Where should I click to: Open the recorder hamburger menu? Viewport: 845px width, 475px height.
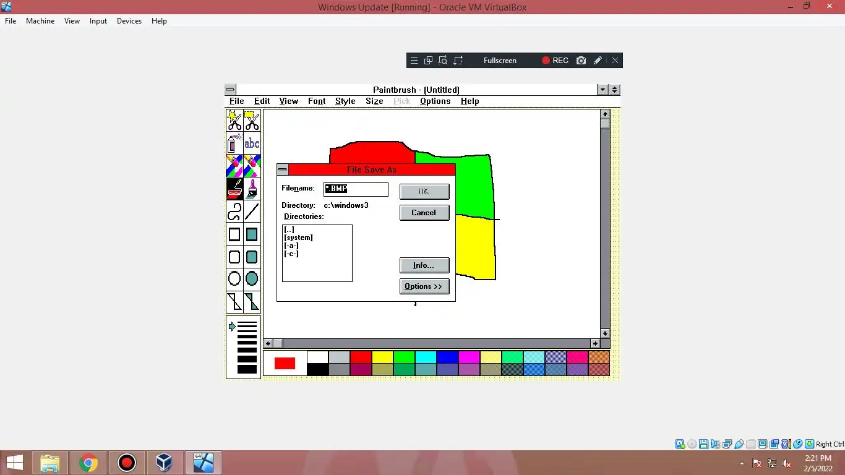click(x=414, y=61)
